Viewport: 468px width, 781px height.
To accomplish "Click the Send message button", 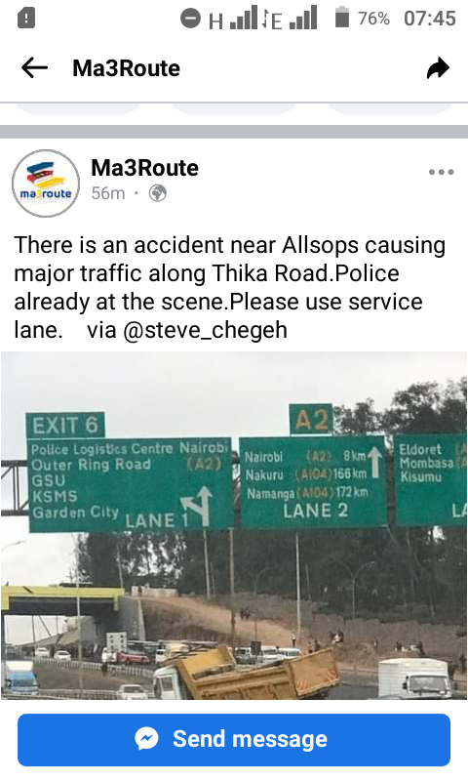I will click(x=234, y=740).
